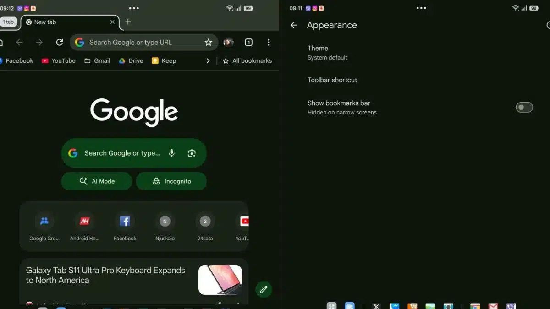Image resolution: width=550 pixels, height=309 pixels.
Task: Activate AI Mode search
Action: 96,181
